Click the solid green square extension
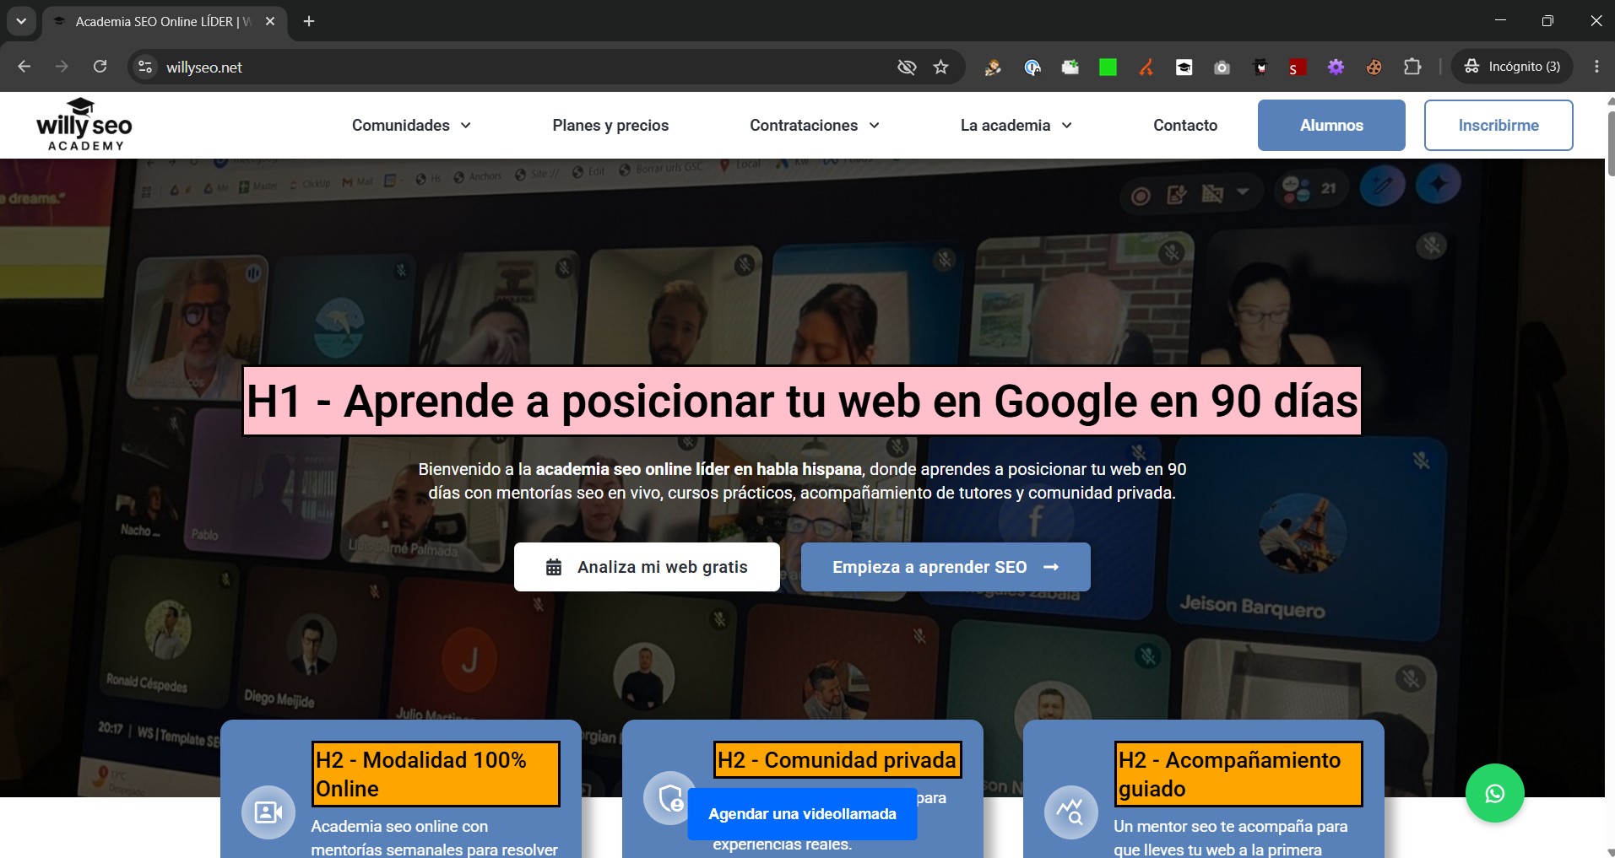The width and height of the screenshot is (1615, 858). pos(1108,67)
